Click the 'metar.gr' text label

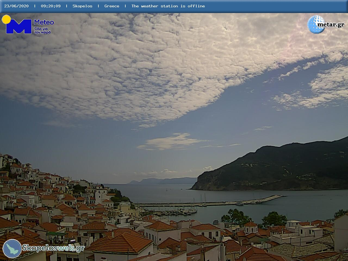coord(331,25)
